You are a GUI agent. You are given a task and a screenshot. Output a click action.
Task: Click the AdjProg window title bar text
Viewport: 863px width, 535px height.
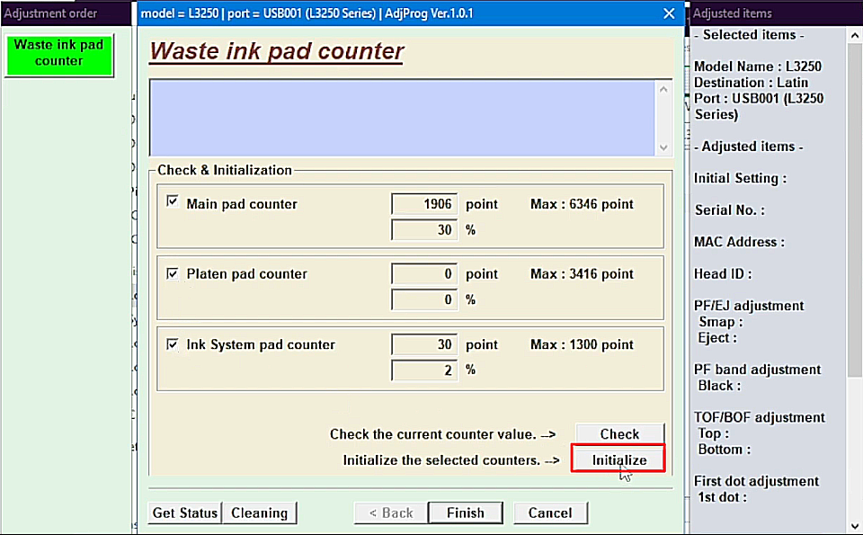307,13
